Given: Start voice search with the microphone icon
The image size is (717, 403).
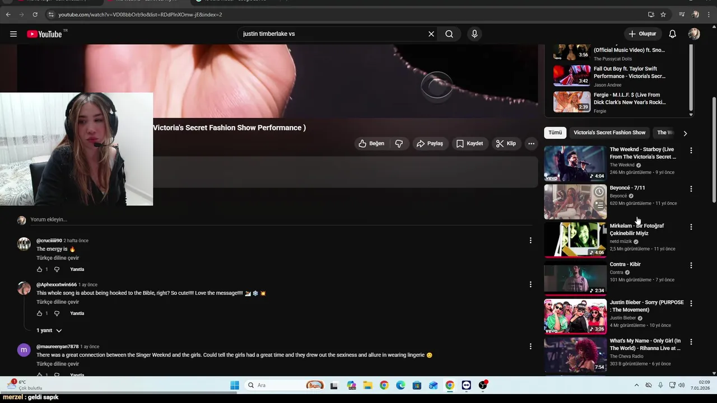Looking at the screenshot, I should (x=474, y=34).
